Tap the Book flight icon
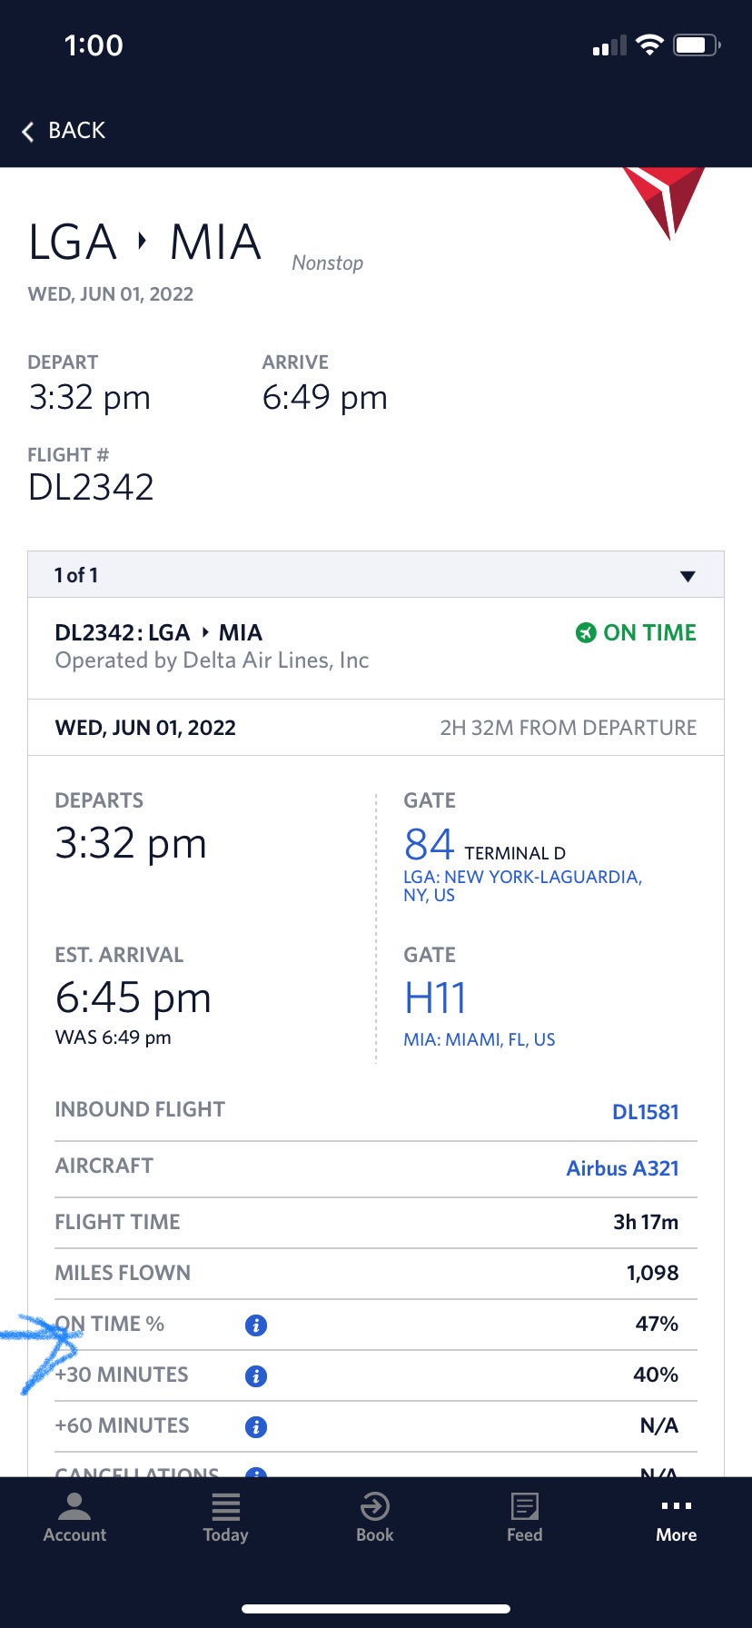 (x=374, y=1508)
